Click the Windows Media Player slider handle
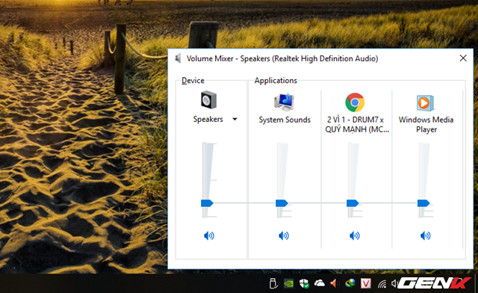The height and width of the screenshot is (293, 478). pos(423,203)
